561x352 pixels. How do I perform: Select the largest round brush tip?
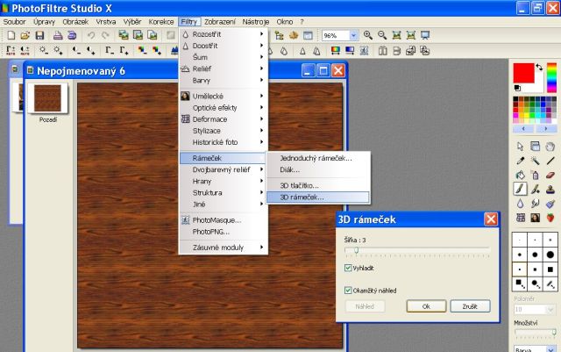[x=550, y=255]
